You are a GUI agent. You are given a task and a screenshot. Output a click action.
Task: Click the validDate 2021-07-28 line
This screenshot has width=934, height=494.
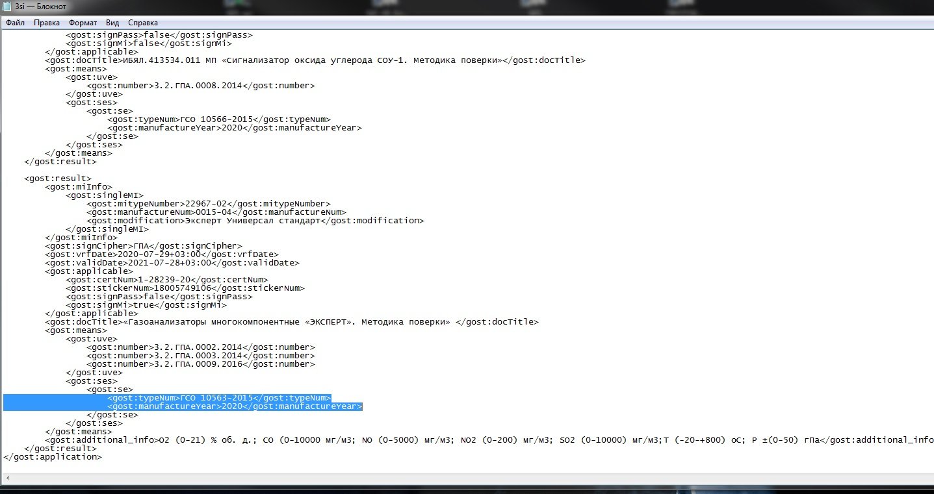pos(172,263)
